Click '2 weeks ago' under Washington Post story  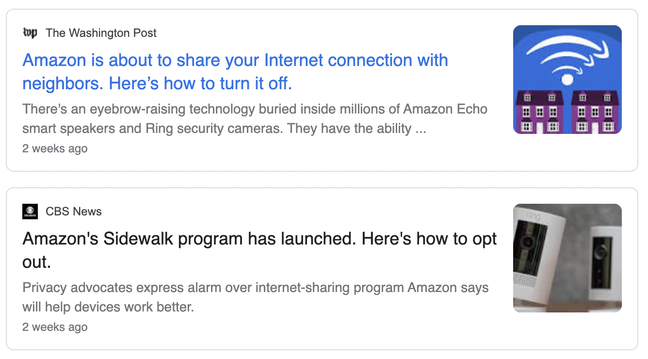[x=55, y=148]
